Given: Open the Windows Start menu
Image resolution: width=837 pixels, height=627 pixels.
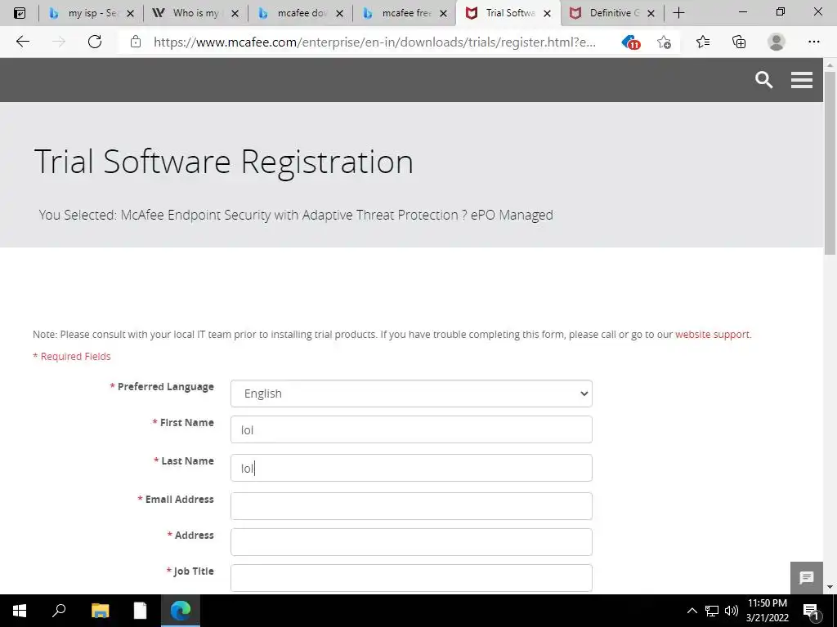Looking at the screenshot, I should coord(20,611).
